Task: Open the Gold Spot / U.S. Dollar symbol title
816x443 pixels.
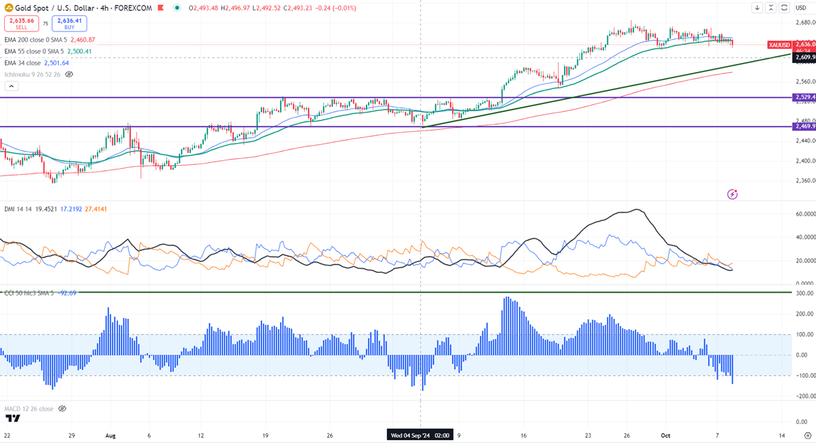Action: (83, 8)
